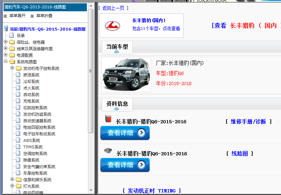This screenshot has height=195, width=281.
Task: Click the 猎豹汽车-Q6-2015-2016-线路图 title bar
Action: pyautogui.click(x=45, y=7)
